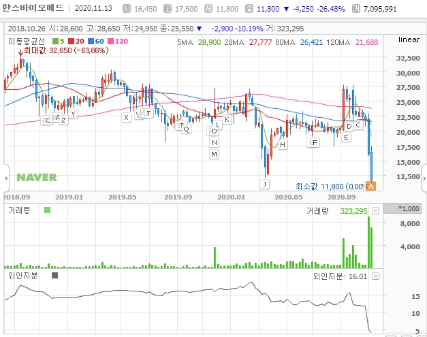Click the 2020.05 date axis label
This screenshot has width=427, height=337.
pyautogui.click(x=288, y=197)
